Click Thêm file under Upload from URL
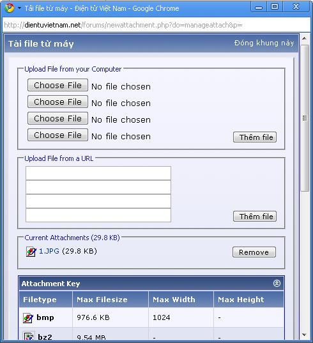Viewport: 313px width, 343px height. coord(255,217)
